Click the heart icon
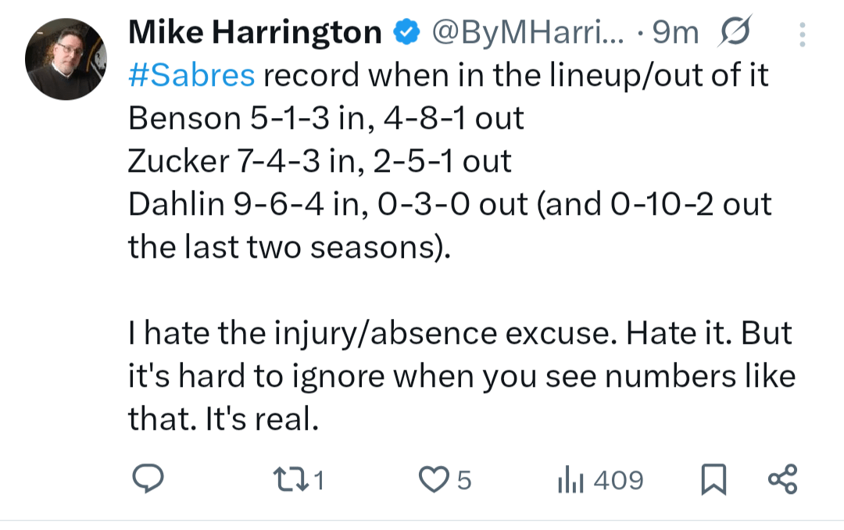The height and width of the screenshot is (530, 844). [435, 480]
